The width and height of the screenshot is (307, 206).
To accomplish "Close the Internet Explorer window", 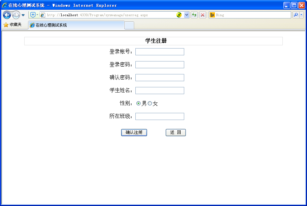I will [302, 5].
